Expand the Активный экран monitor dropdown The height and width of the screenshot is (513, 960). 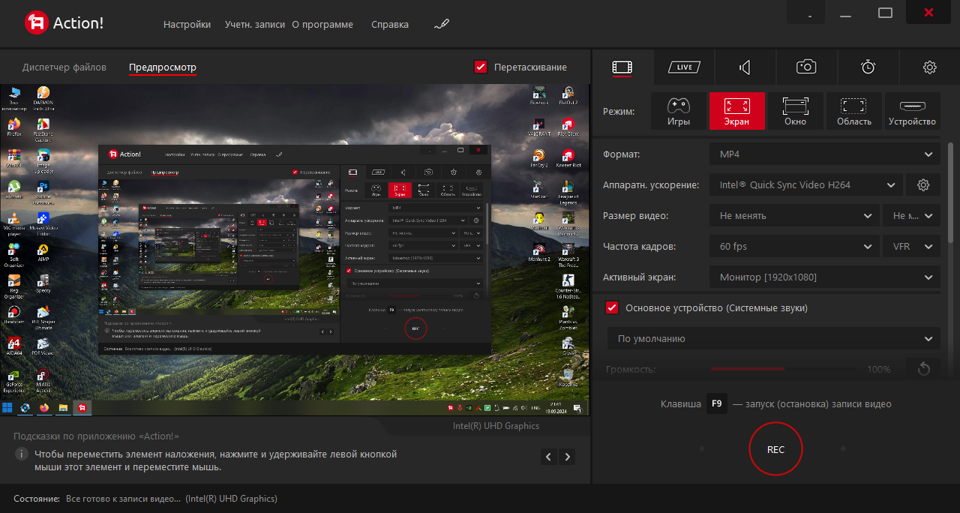pyautogui.click(x=825, y=277)
